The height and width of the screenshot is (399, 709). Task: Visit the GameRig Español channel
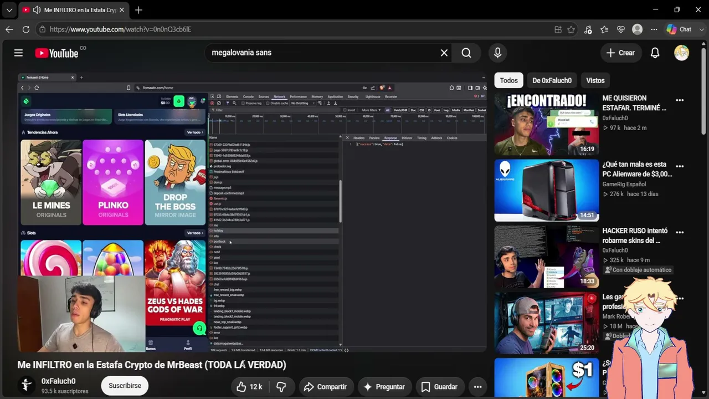(x=624, y=184)
